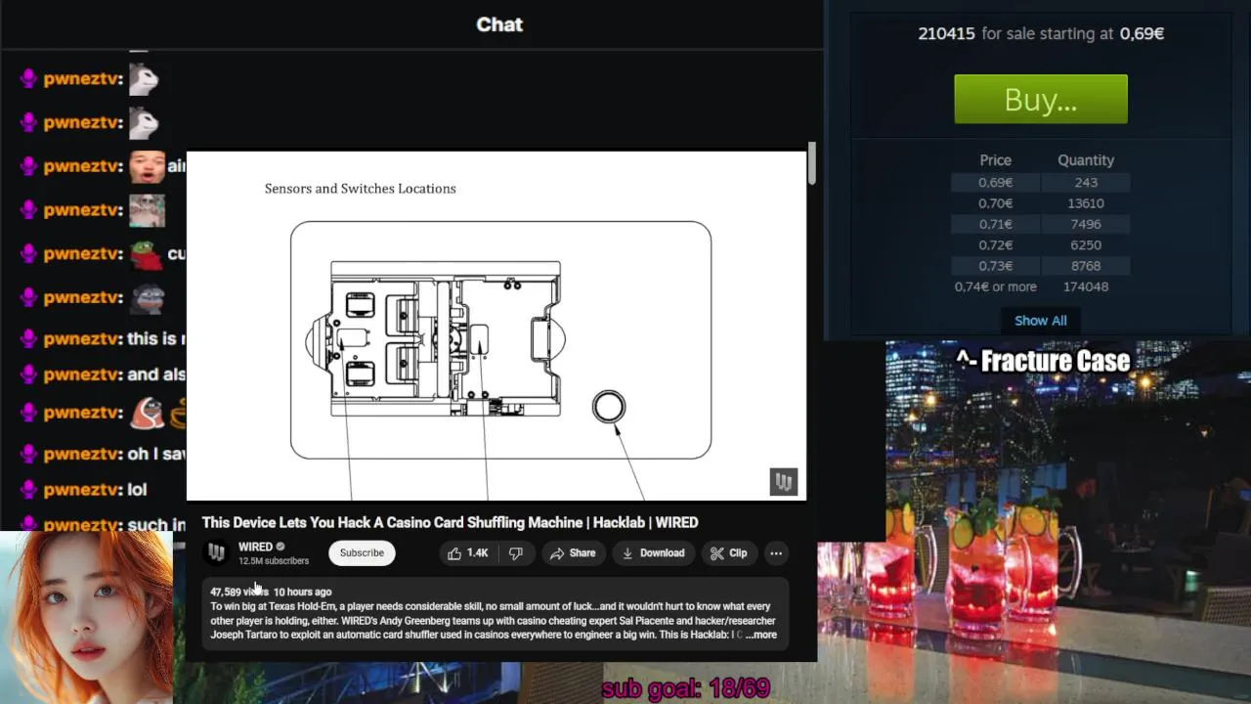This screenshot has width=1251, height=704.
Task: Click the 0,74€ or more row
Action: tap(1041, 286)
